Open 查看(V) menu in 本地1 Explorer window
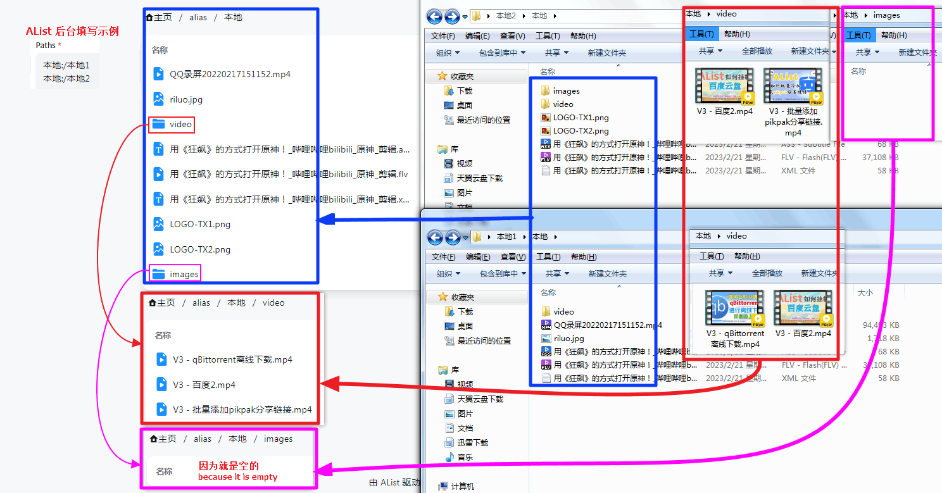Screen dimensions: 942x493 pos(513,257)
